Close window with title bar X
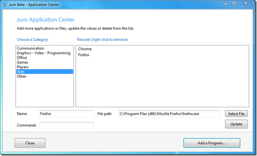Screen dimensions: 257x156 click(246, 3)
